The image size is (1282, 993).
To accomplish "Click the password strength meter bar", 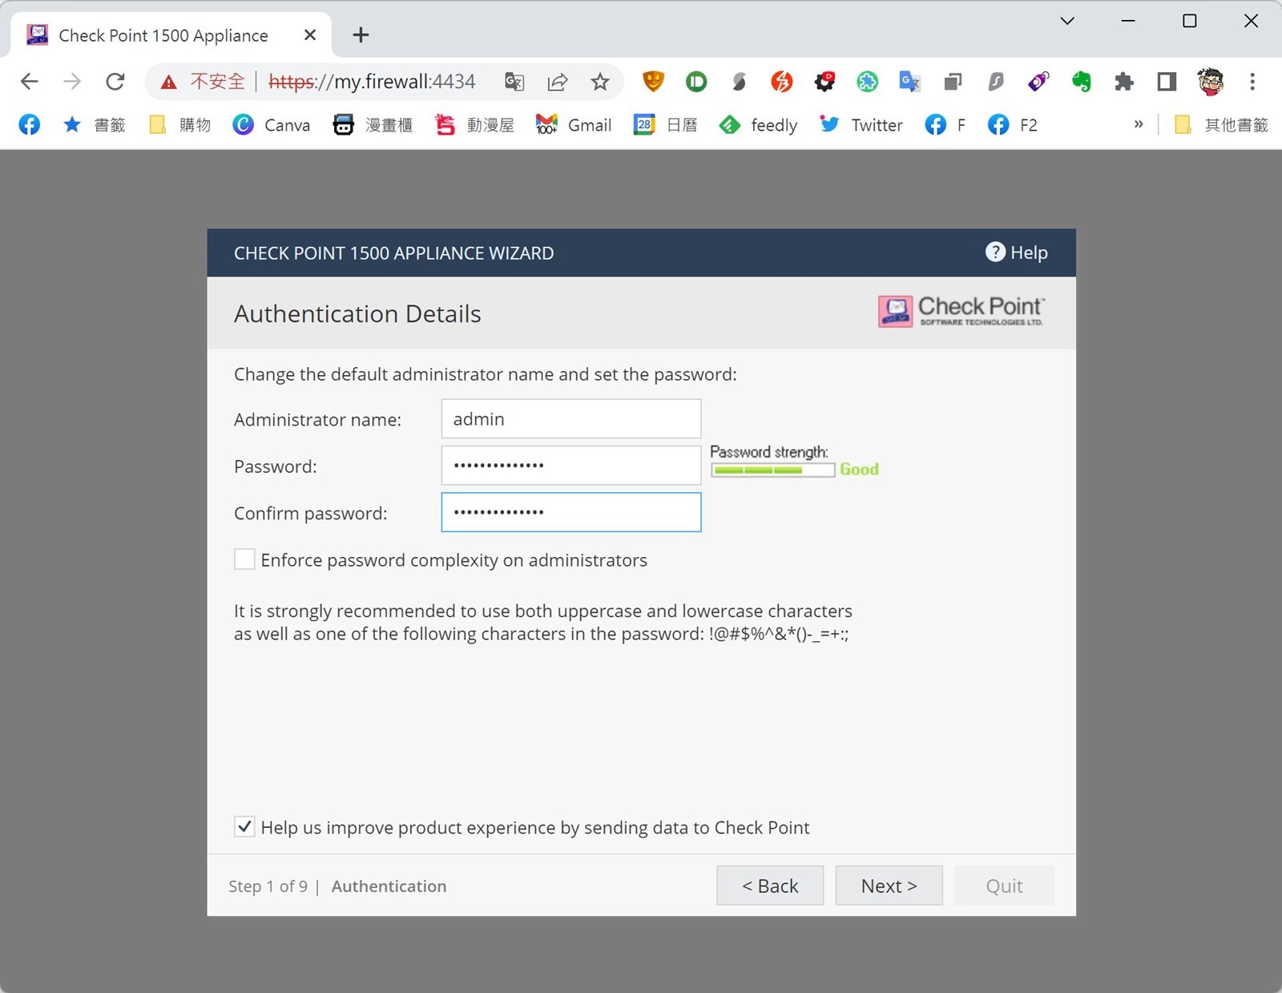I will click(x=772, y=470).
